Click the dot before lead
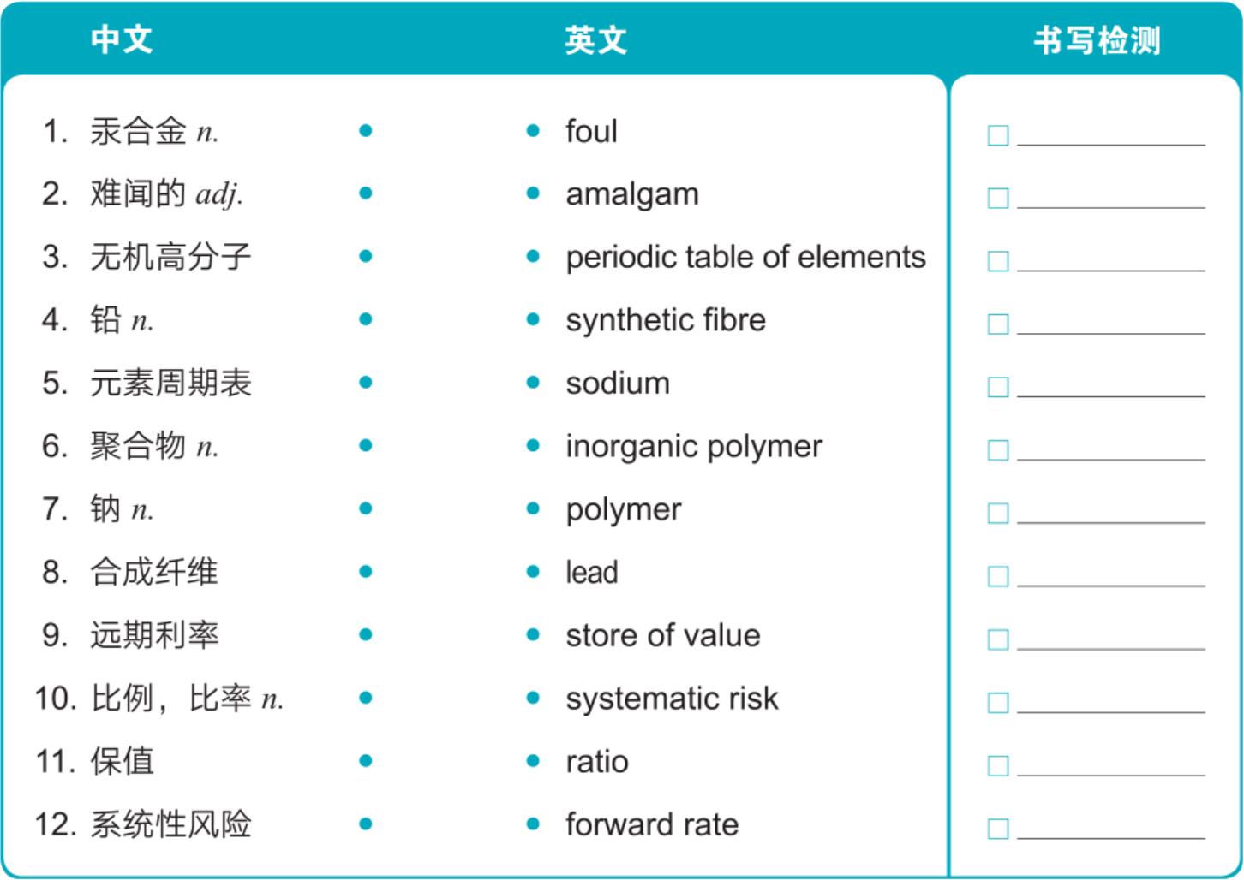This screenshot has height=880, width=1244. coord(533,572)
